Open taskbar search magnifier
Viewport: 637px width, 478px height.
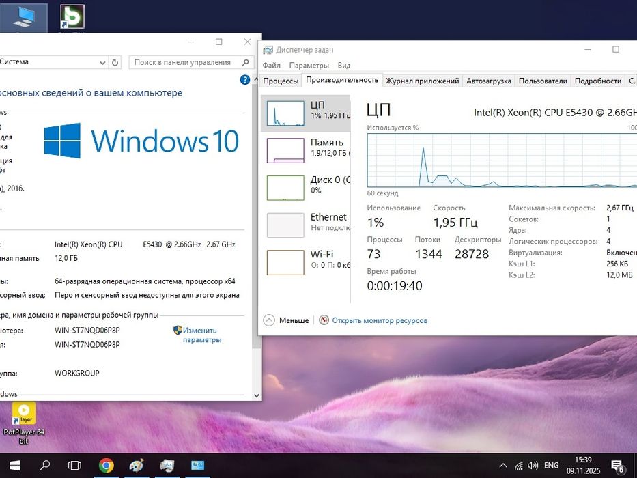(x=44, y=465)
